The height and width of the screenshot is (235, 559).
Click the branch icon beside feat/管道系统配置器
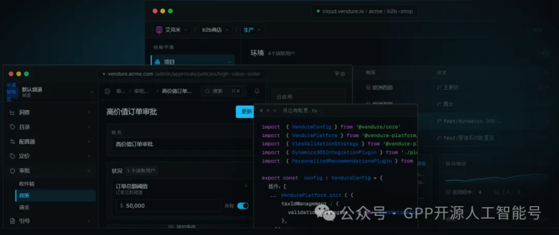[x=439, y=138]
